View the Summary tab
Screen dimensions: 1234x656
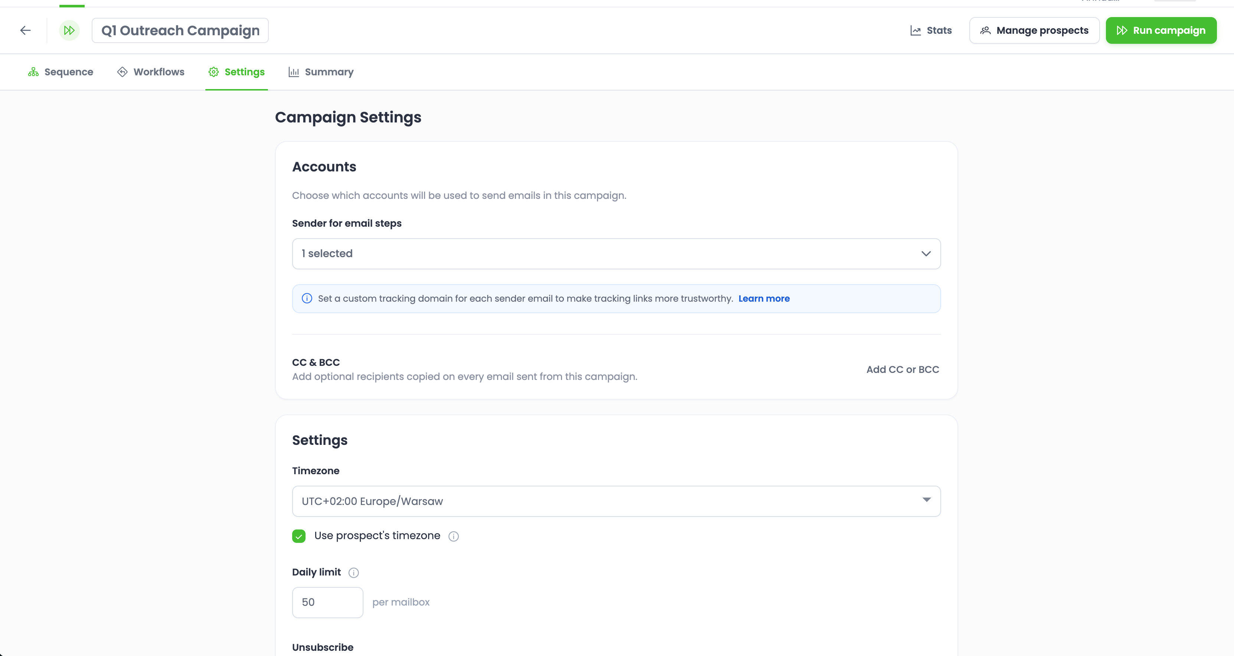pyautogui.click(x=321, y=72)
